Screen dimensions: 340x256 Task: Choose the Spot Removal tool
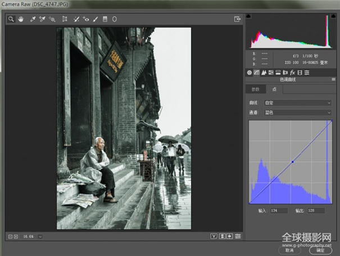[76, 19]
